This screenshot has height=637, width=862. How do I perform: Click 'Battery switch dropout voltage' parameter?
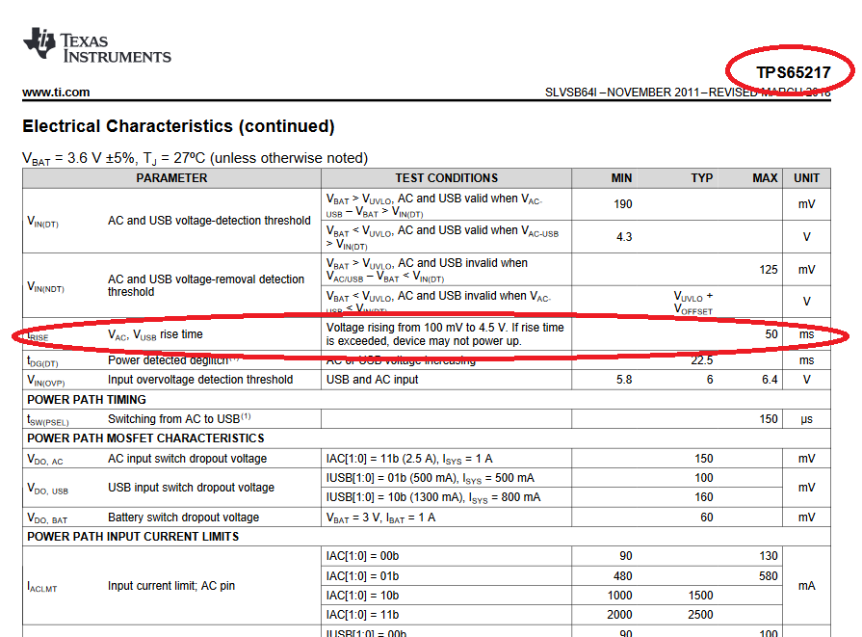183,518
